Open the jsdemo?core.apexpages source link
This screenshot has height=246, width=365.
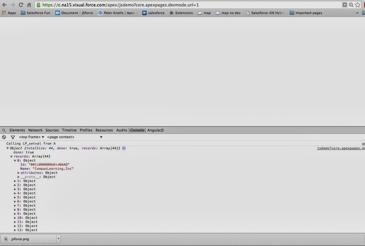[x=341, y=148]
